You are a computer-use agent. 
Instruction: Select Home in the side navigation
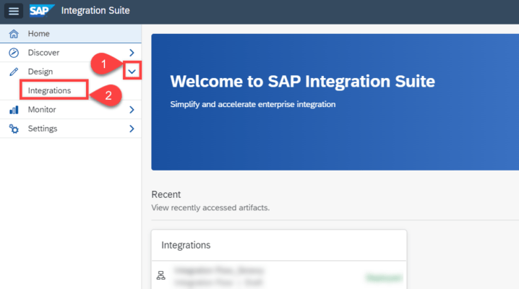tap(39, 34)
